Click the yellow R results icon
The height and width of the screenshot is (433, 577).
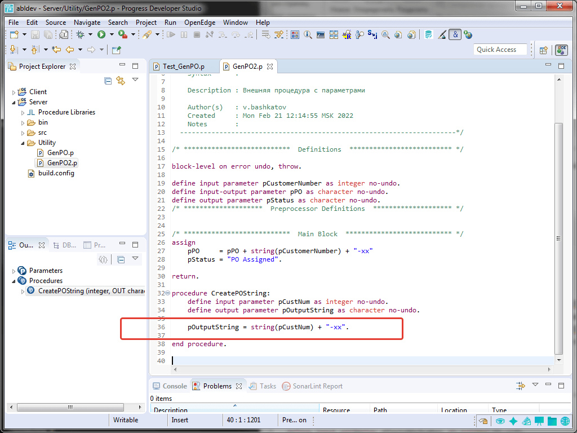tap(347, 35)
